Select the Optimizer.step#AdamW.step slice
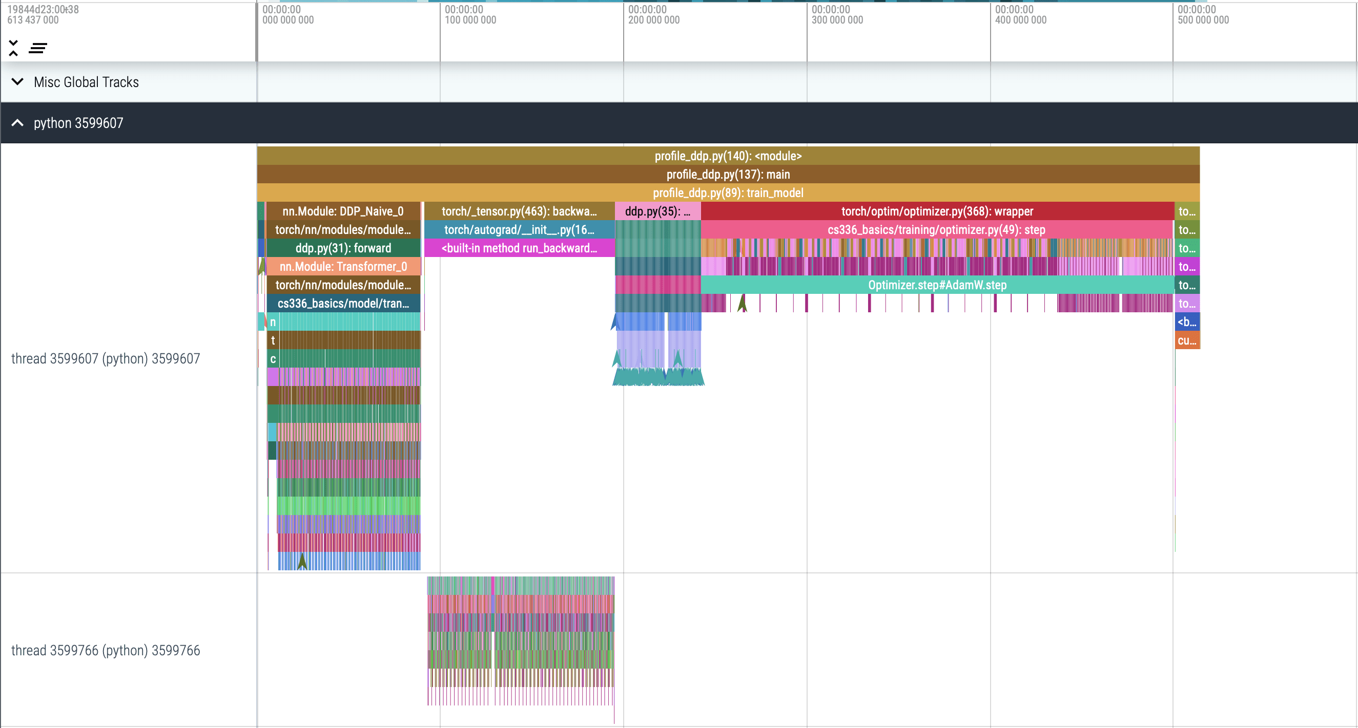The height and width of the screenshot is (728, 1358). tap(937, 285)
